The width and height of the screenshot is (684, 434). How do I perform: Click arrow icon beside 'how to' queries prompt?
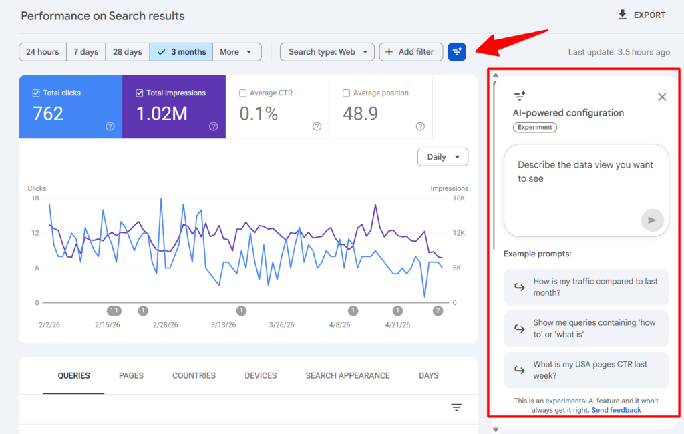click(x=519, y=329)
